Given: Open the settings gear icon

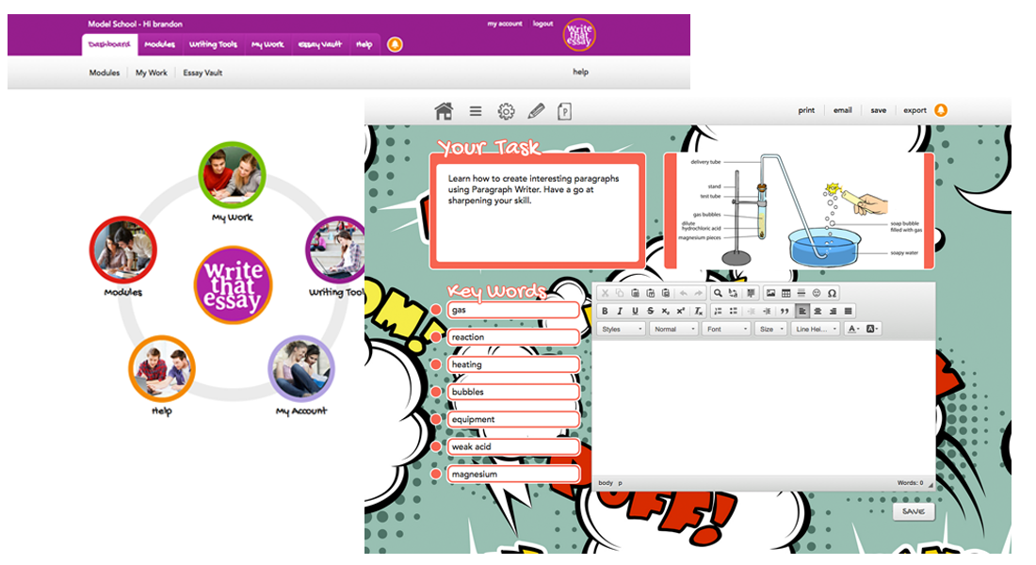Looking at the screenshot, I should click(506, 111).
